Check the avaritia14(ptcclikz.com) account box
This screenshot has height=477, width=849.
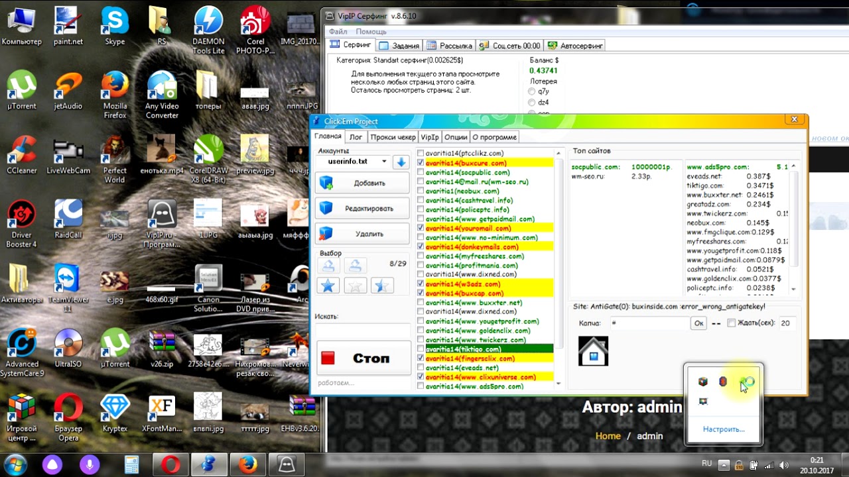pos(421,154)
